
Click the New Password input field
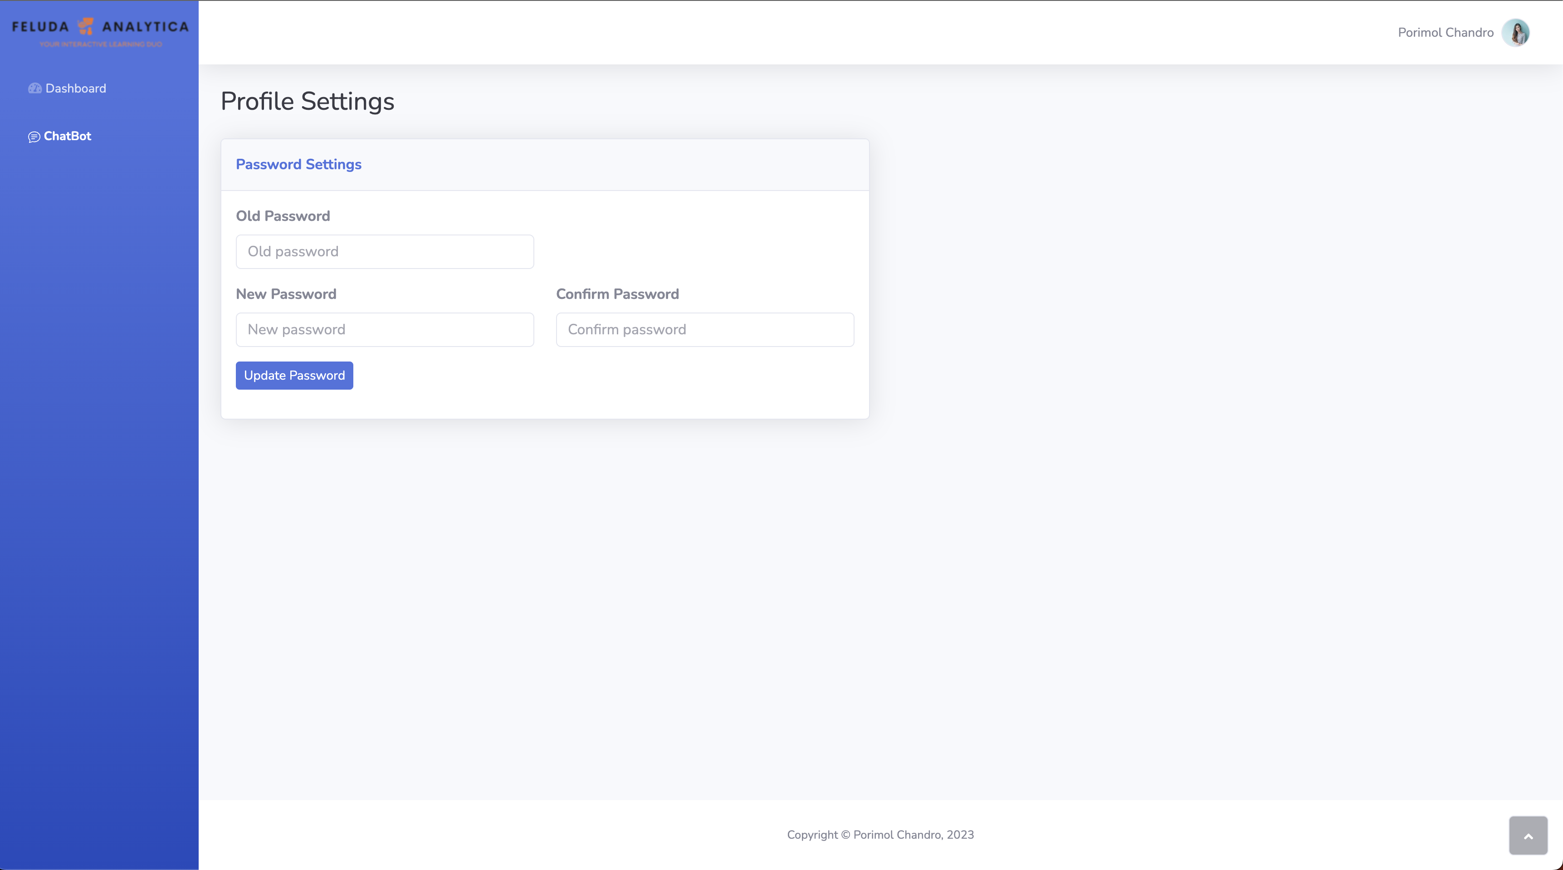click(x=385, y=329)
